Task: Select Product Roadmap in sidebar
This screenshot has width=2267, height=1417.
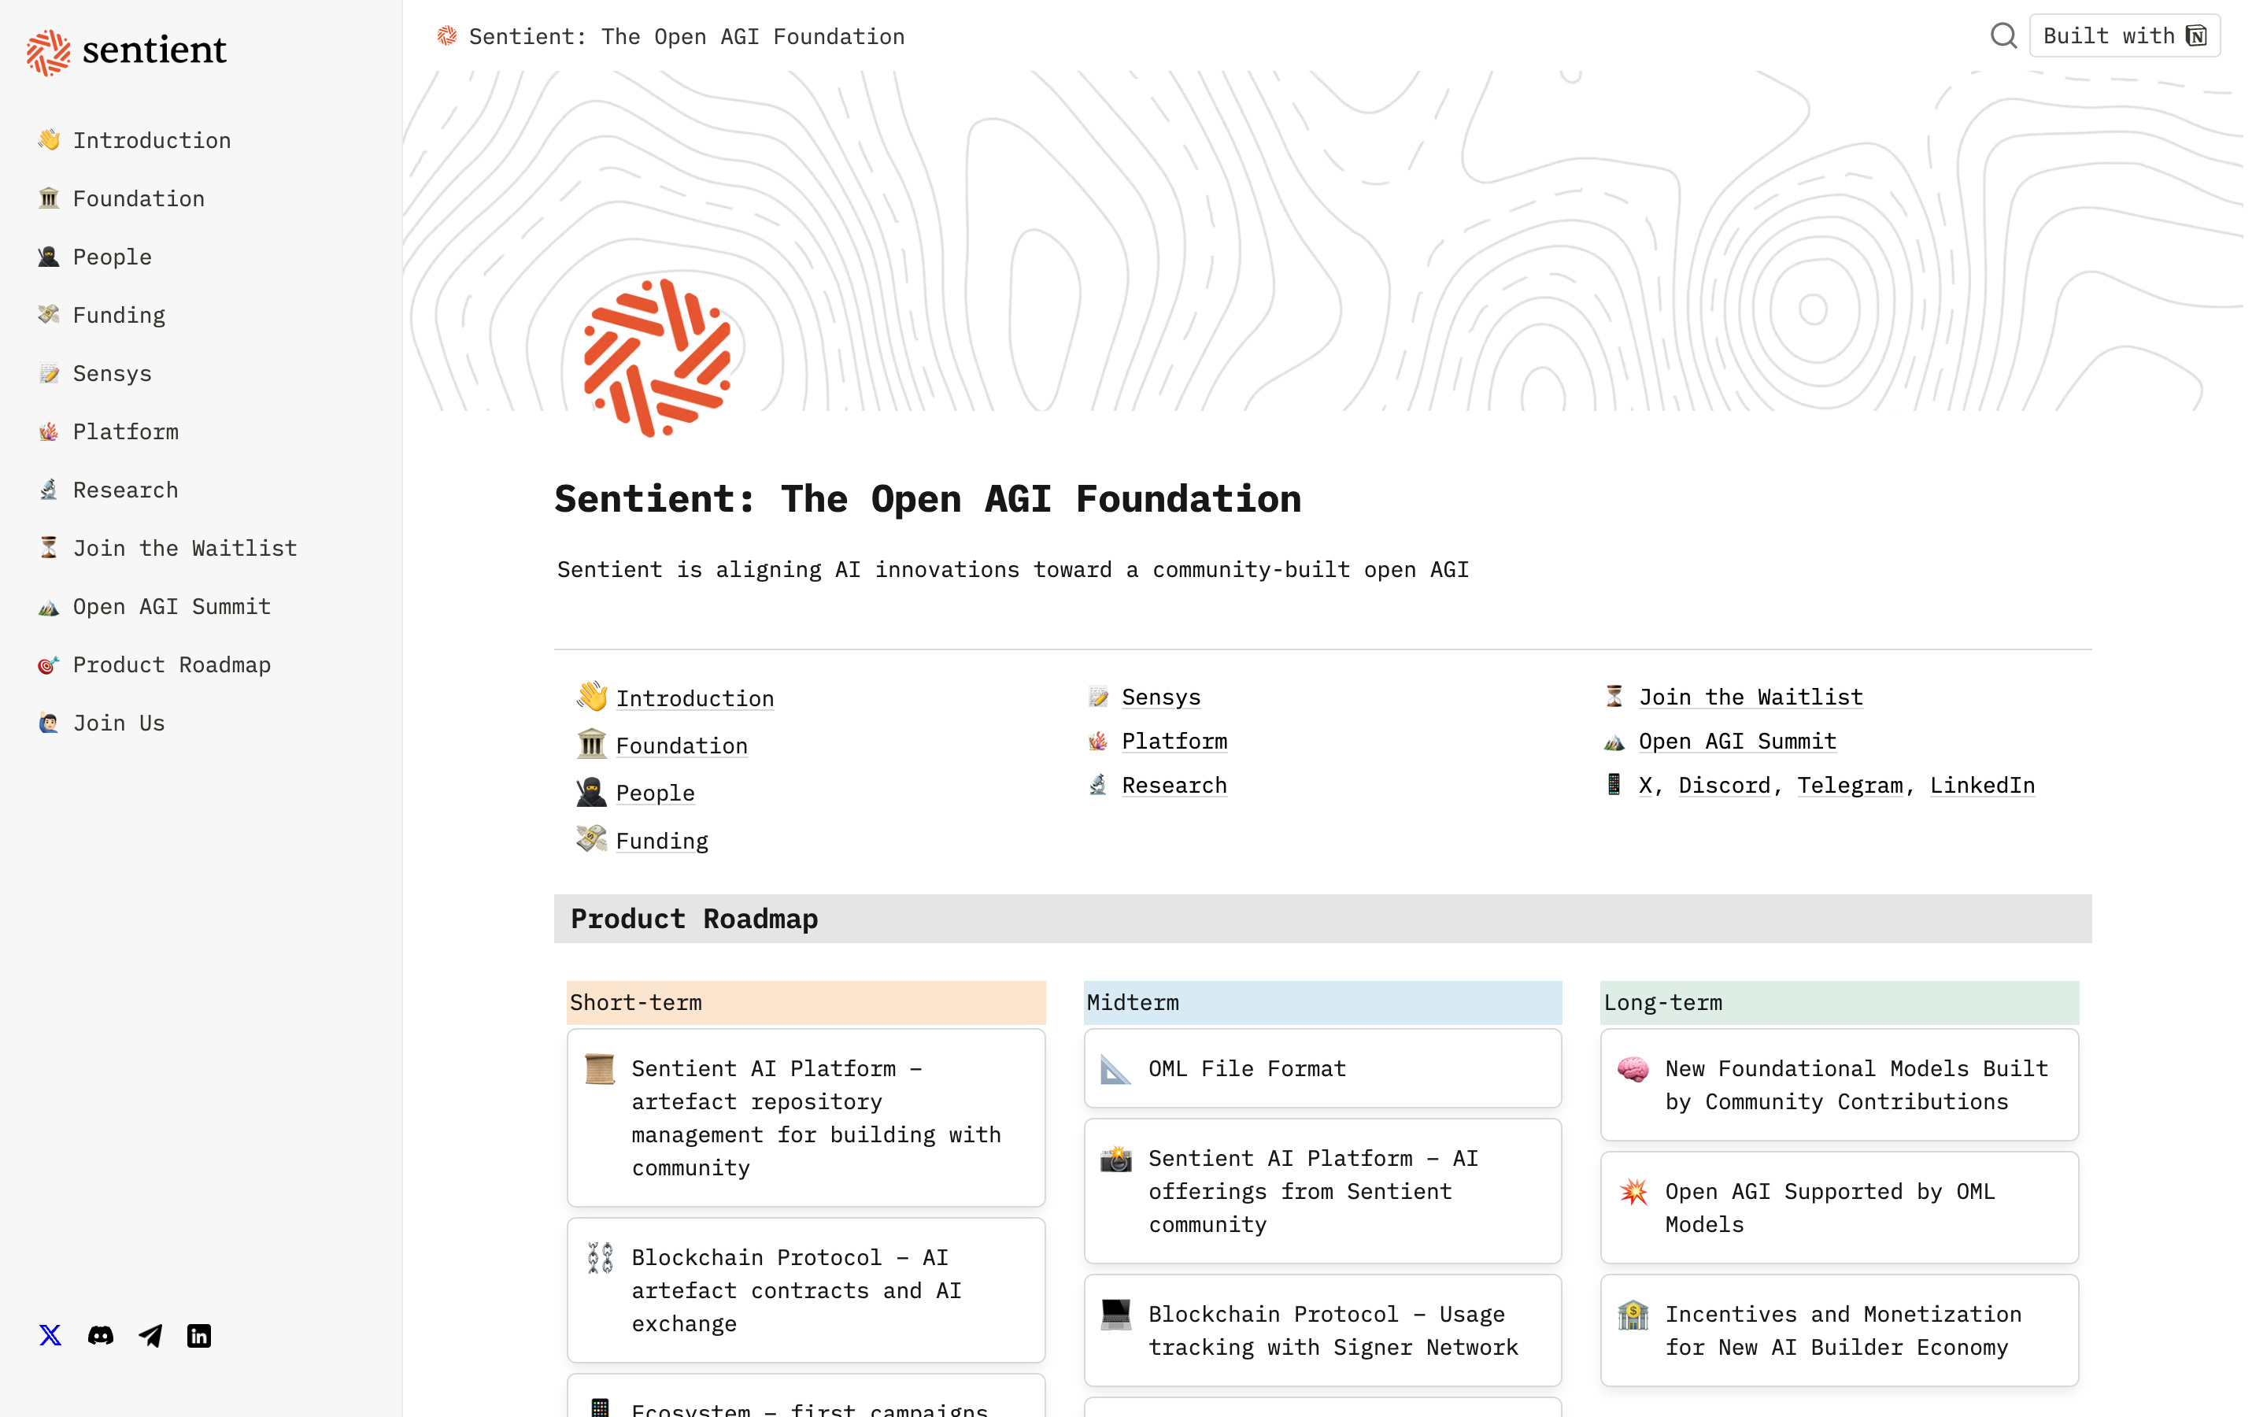Action: 172,664
